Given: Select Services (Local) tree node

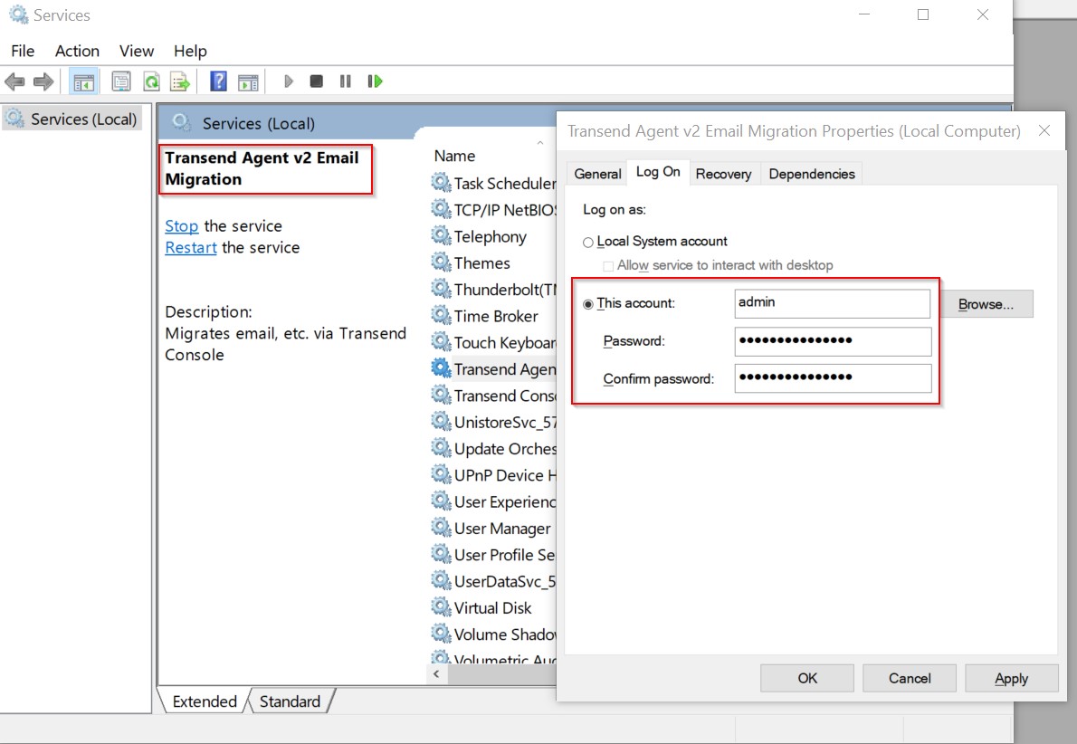Looking at the screenshot, I should [x=72, y=119].
